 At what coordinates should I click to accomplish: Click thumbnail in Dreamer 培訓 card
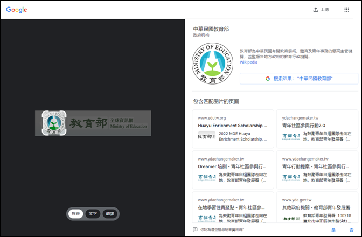pos(207,177)
